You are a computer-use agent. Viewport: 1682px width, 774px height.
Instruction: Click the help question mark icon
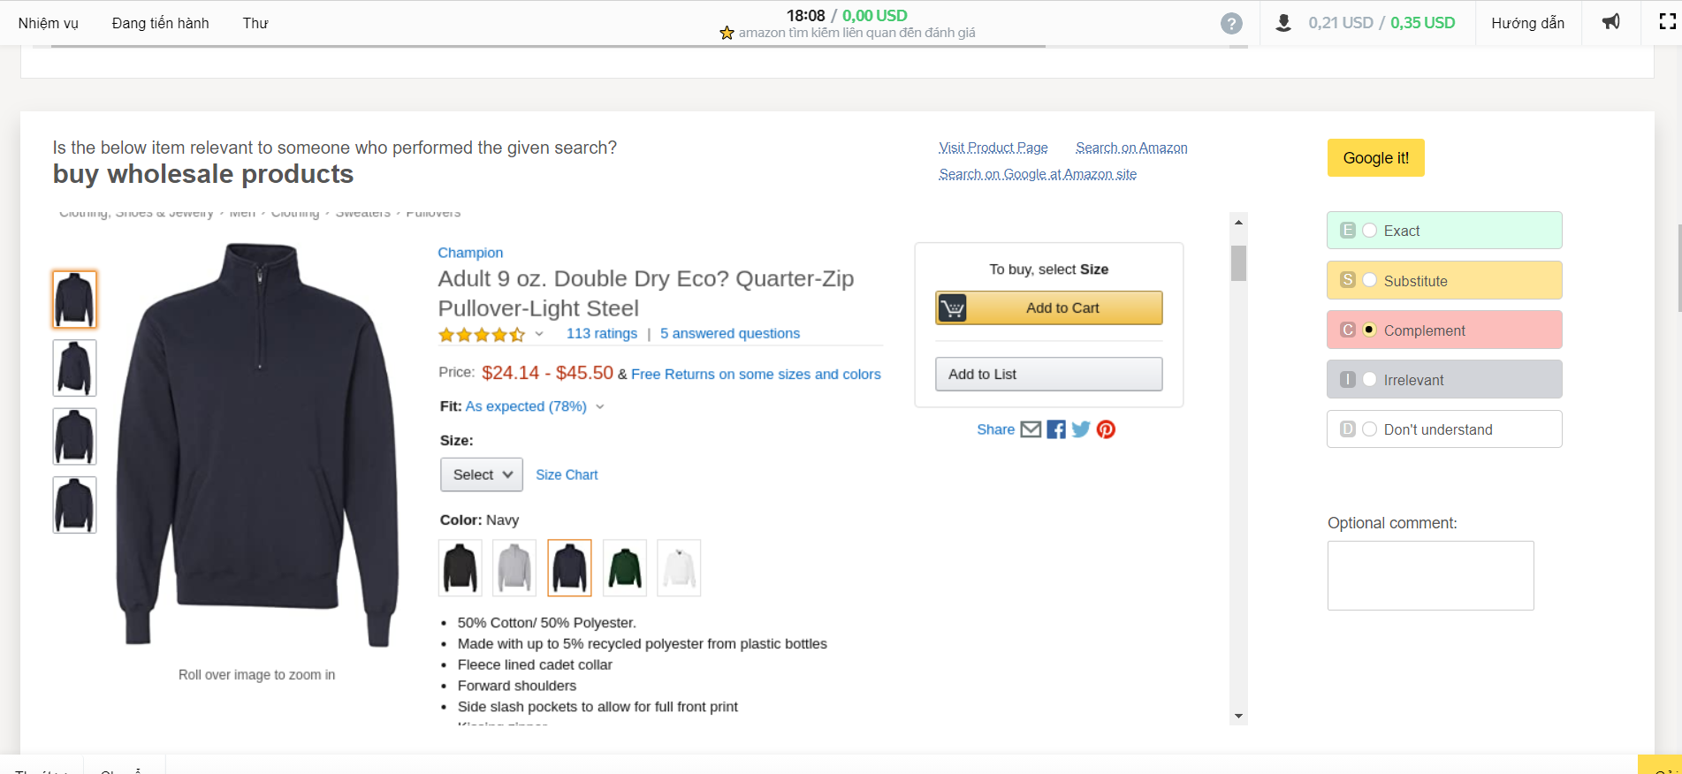pyautogui.click(x=1231, y=24)
